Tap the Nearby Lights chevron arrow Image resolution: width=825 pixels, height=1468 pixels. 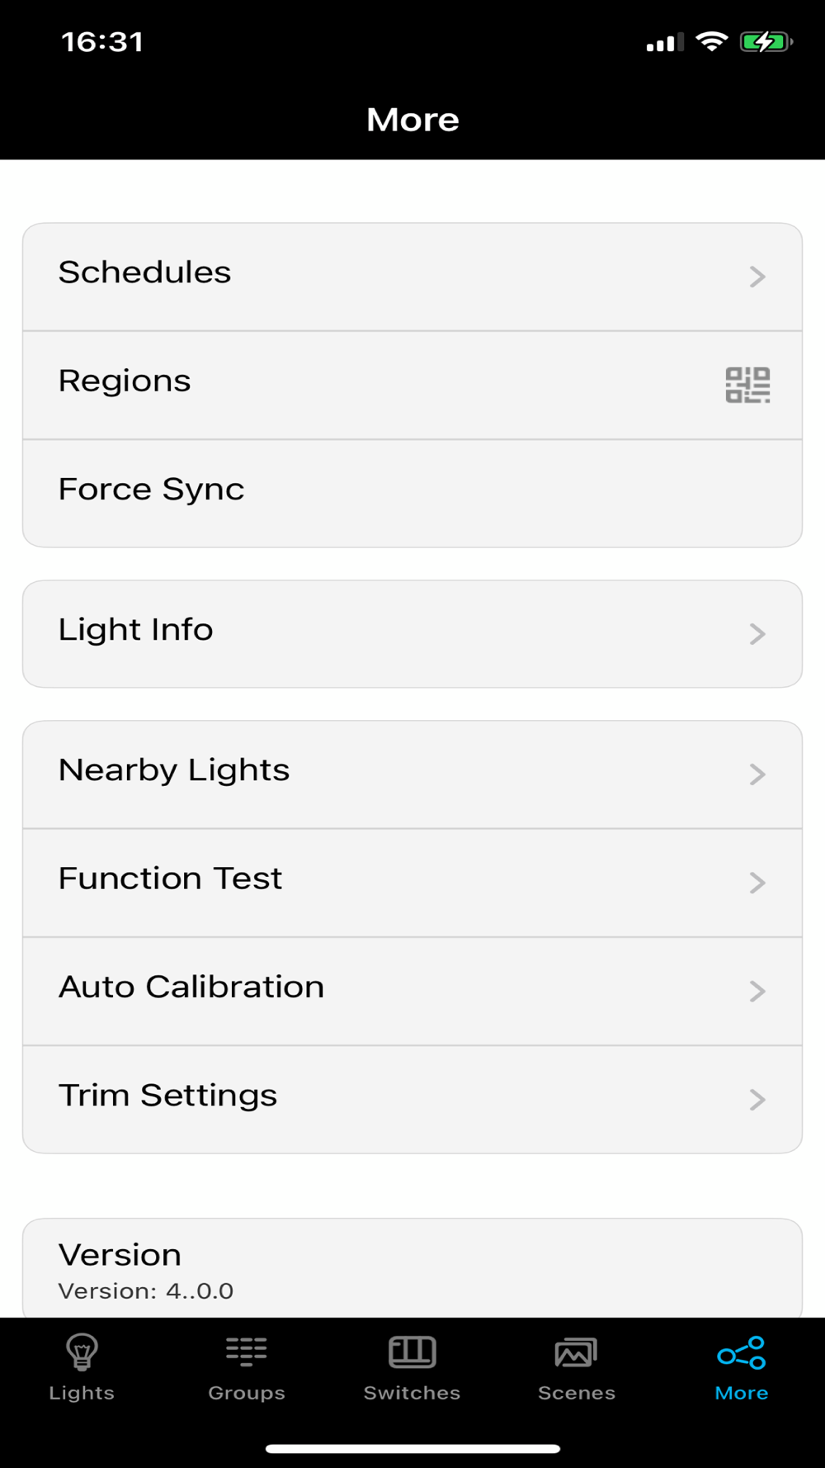tap(757, 774)
